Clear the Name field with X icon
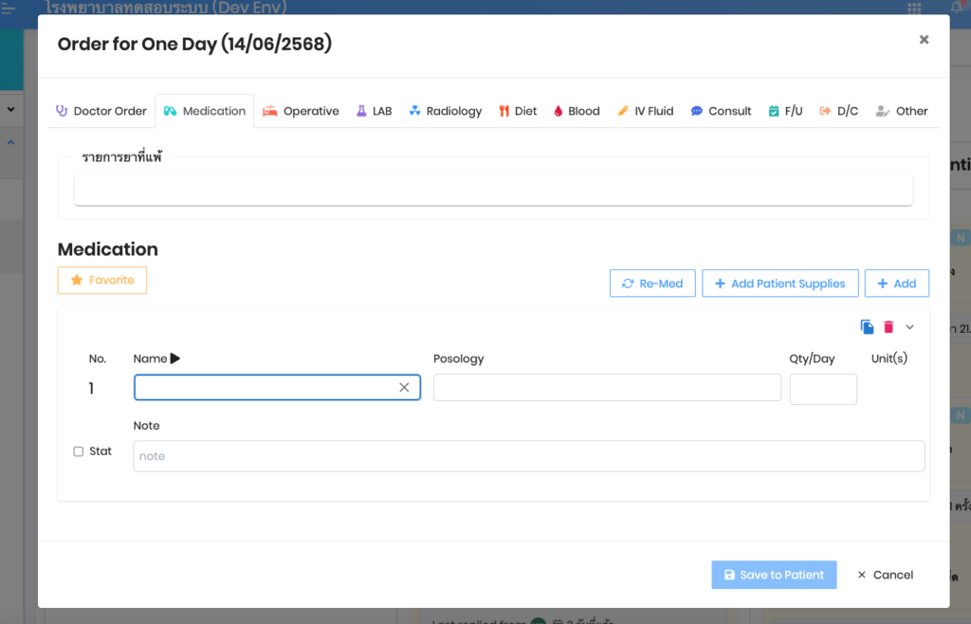The height and width of the screenshot is (624, 971). coord(404,387)
